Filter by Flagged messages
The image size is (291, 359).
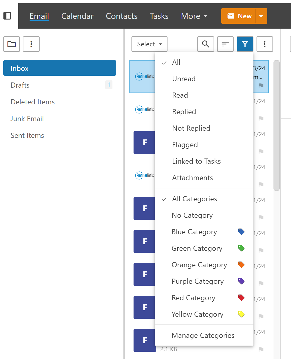coord(185,145)
